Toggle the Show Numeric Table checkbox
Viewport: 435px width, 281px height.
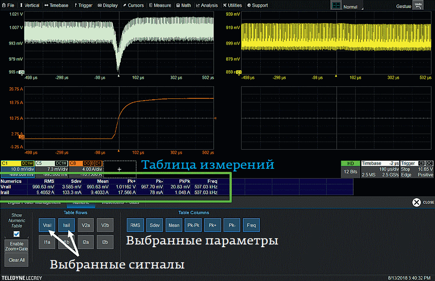pos(16,234)
